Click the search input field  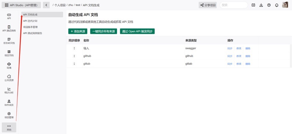click(x=233, y=5)
